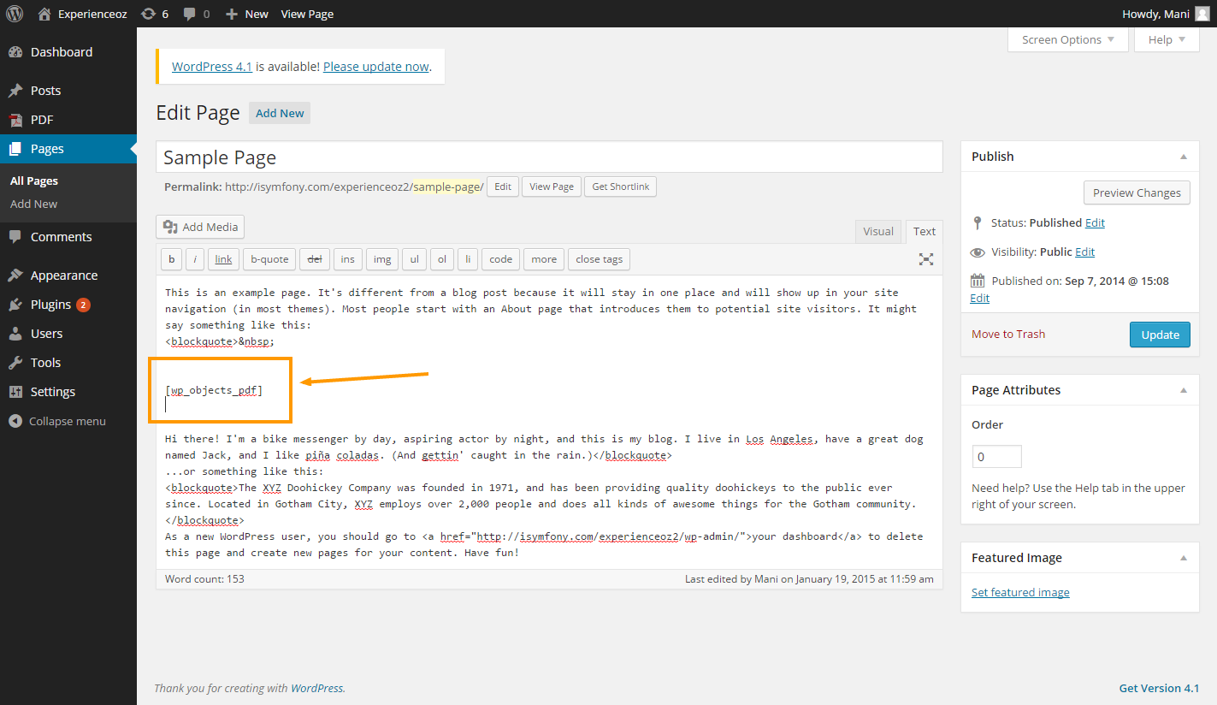Click Add New button beside Edit Page
This screenshot has height=705, width=1217.
(x=280, y=113)
